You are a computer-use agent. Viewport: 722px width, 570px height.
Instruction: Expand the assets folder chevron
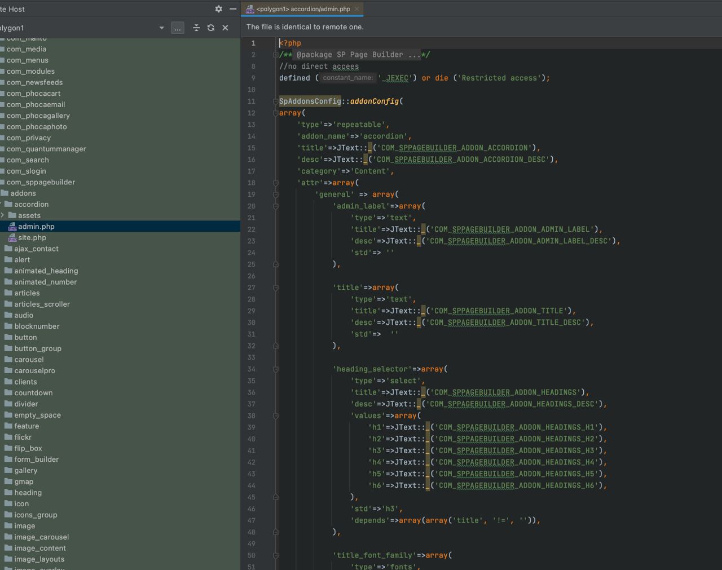[x=3, y=215]
